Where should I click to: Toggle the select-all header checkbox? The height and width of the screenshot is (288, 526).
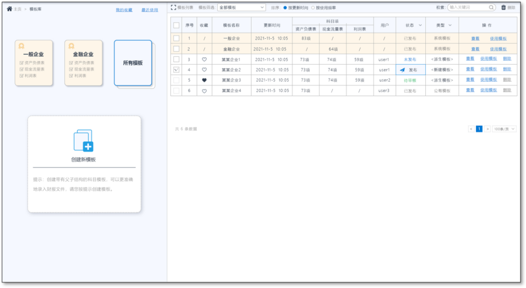176,25
